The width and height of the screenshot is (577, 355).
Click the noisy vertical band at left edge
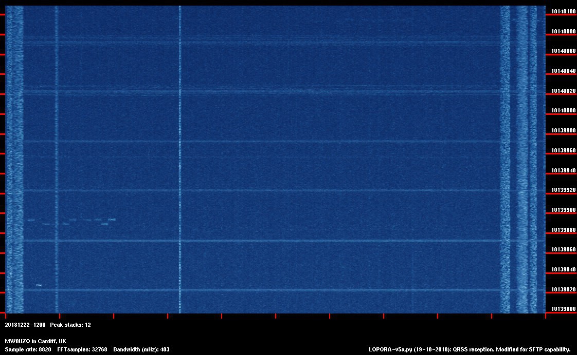(14, 154)
